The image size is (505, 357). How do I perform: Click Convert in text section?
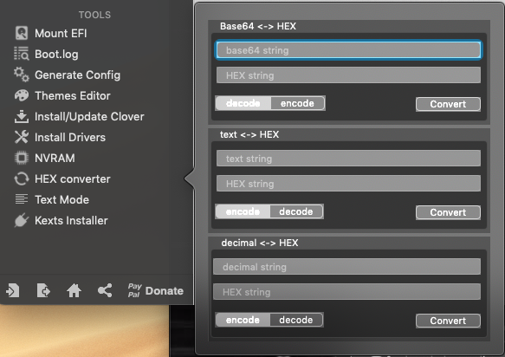pos(448,212)
